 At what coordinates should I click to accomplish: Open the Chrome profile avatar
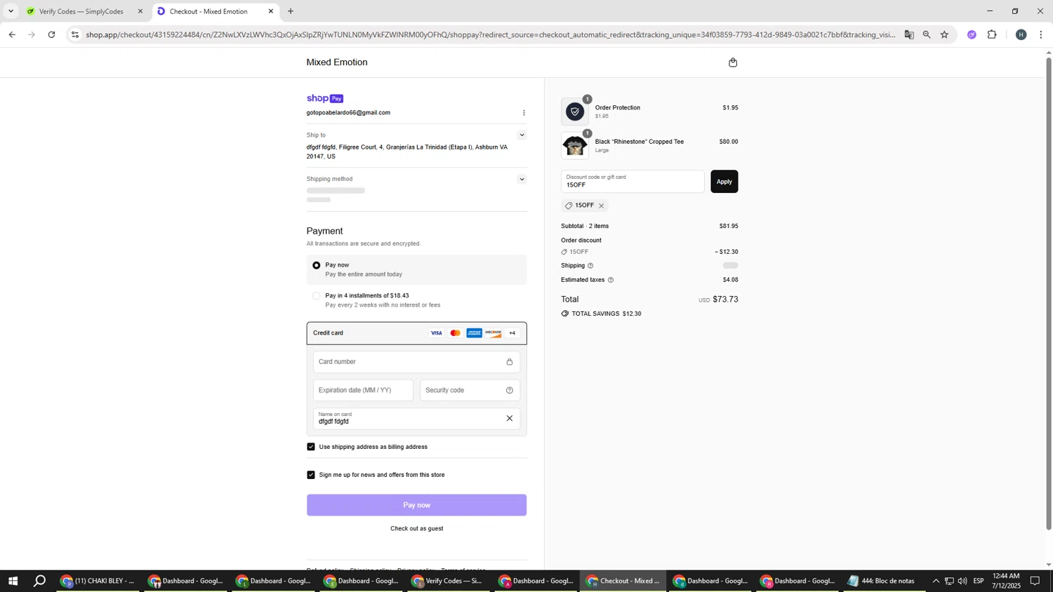1021,34
